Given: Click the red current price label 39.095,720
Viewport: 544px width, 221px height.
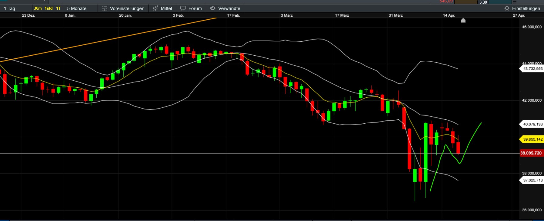Looking at the screenshot, I should pos(531,153).
